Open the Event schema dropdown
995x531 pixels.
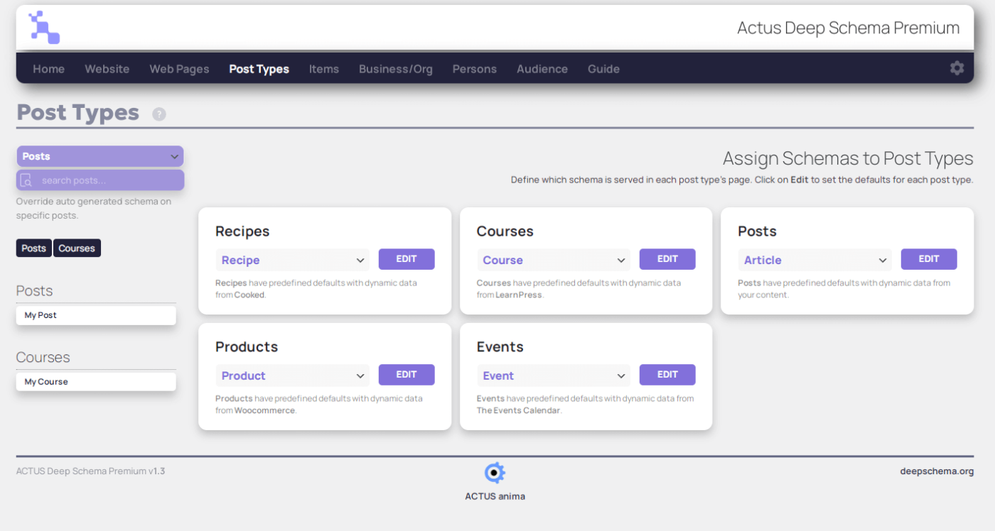(x=554, y=376)
